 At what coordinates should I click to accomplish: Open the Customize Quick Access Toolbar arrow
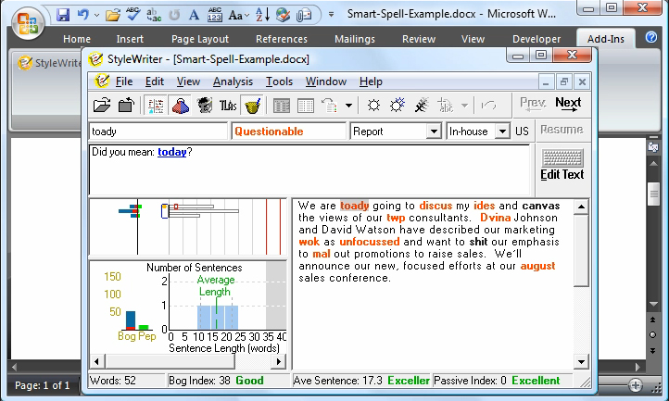pos(331,15)
